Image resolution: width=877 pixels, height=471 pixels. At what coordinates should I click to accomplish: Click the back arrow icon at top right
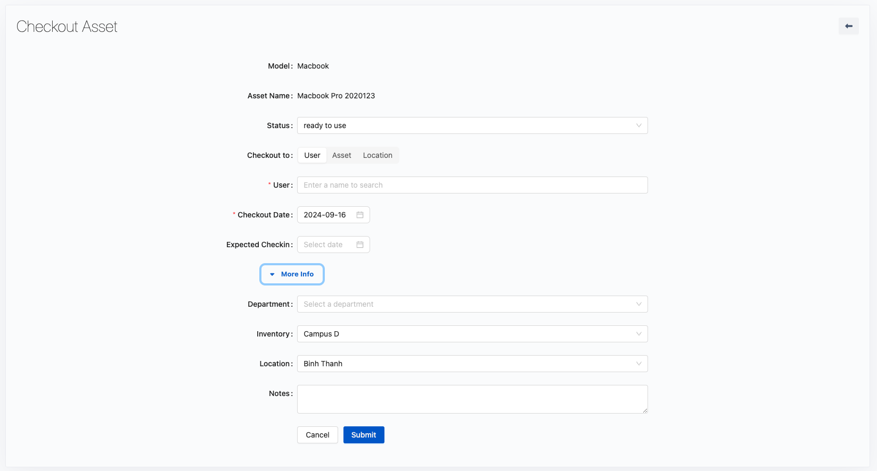coord(848,26)
